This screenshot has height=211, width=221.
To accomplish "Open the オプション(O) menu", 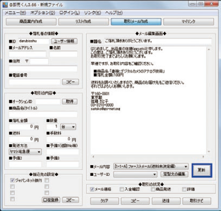I will click(42, 13).
